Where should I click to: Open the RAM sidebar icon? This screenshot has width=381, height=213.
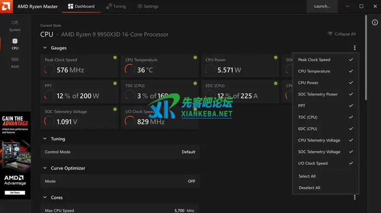coord(15,62)
